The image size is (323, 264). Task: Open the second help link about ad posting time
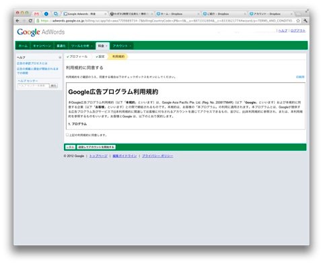[38, 71]
